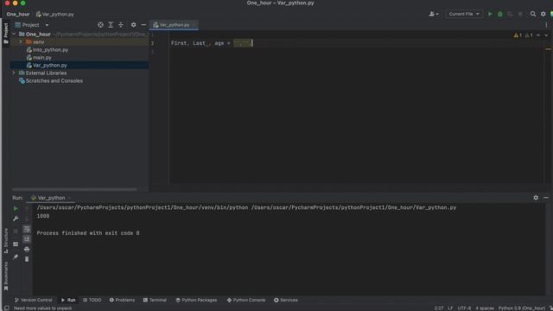Rerun Var_python in Run panel
This screenshot has height=311, width=553.
[x=16, y=209]
